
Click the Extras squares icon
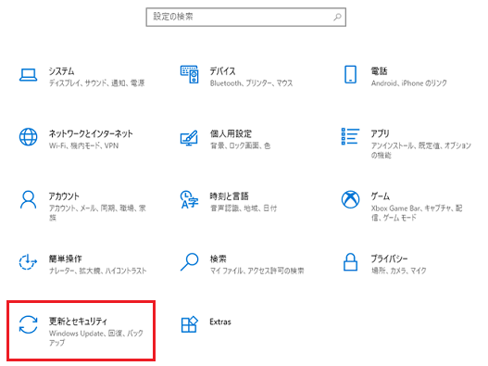coord(189,324)
